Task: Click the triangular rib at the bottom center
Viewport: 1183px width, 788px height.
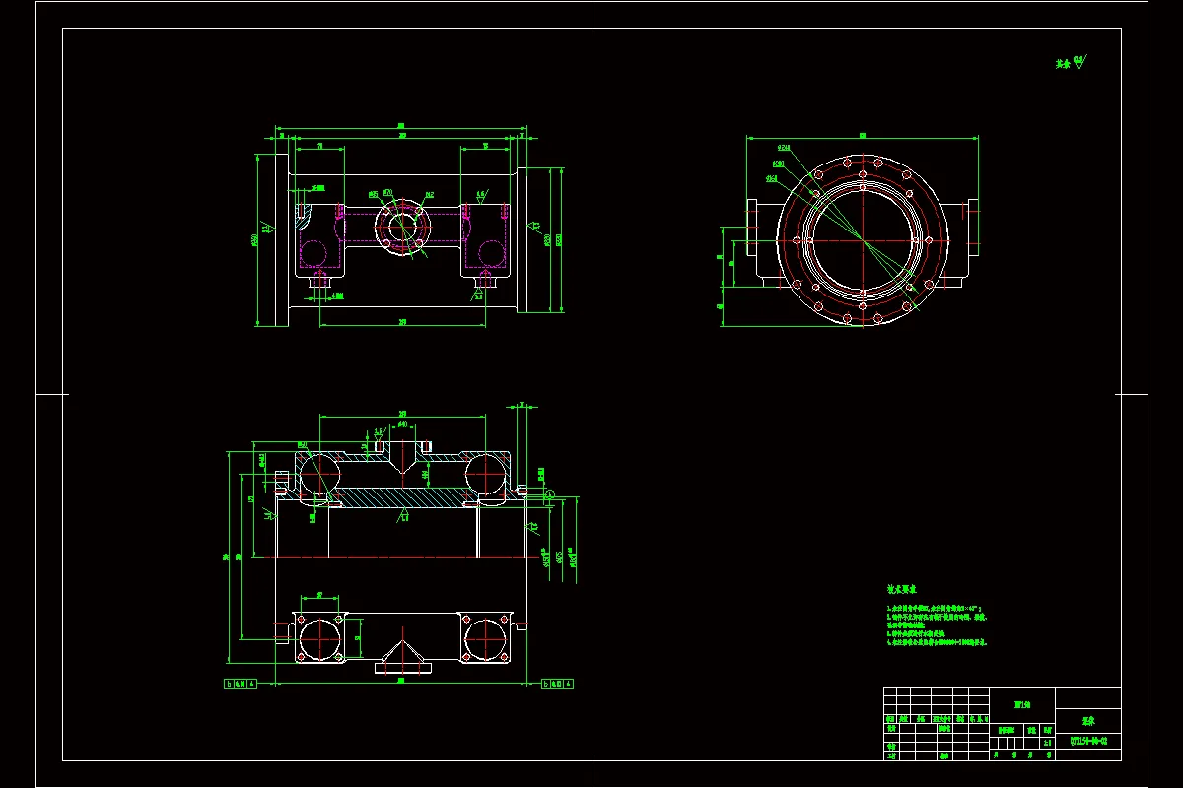Action: (x=402, y=652)
